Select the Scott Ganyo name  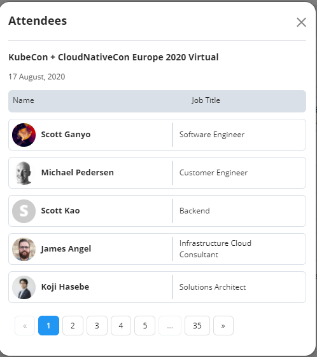66,134
